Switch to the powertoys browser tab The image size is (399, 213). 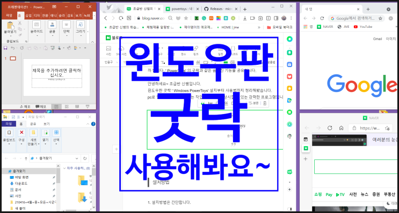pyautogui.click(x=182, y=9)
